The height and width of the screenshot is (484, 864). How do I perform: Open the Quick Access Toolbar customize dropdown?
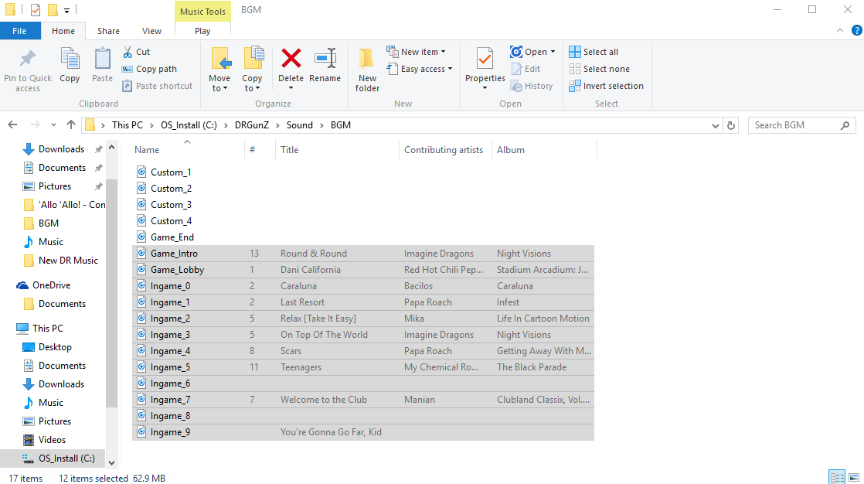pyautogui.click(x=66, y=10)
